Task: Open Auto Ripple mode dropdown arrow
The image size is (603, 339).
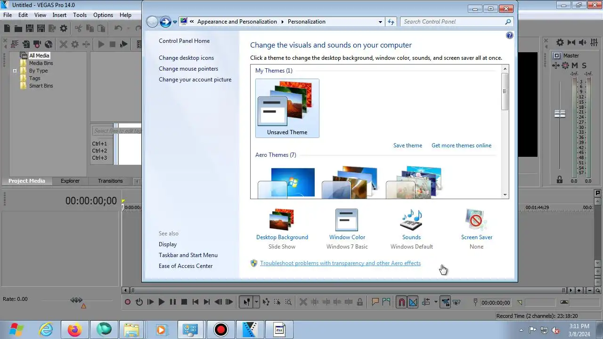Action: click(x=436, y=302)
